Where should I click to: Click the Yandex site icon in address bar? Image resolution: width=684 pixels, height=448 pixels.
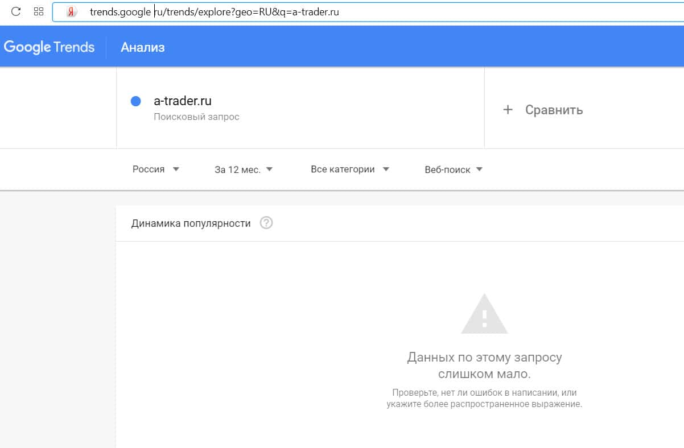coord(72,12)
